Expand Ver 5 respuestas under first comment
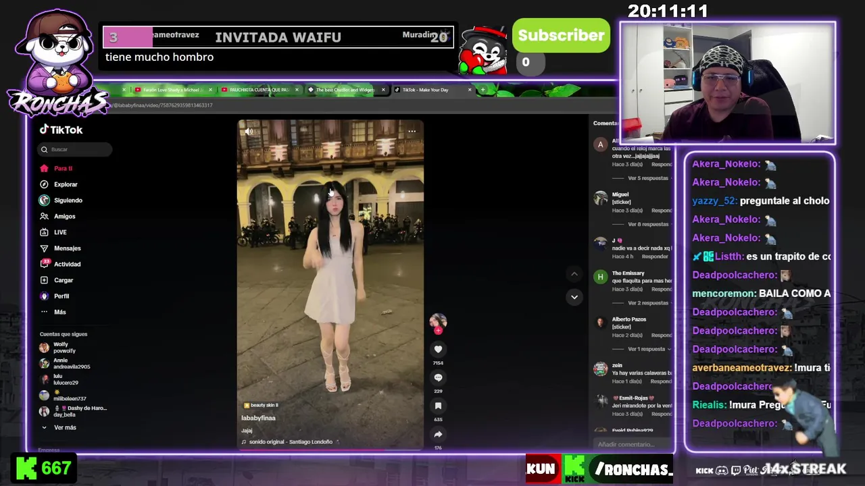Image resolution: width=865 pixels, height=486 pixels. point(647,178)
